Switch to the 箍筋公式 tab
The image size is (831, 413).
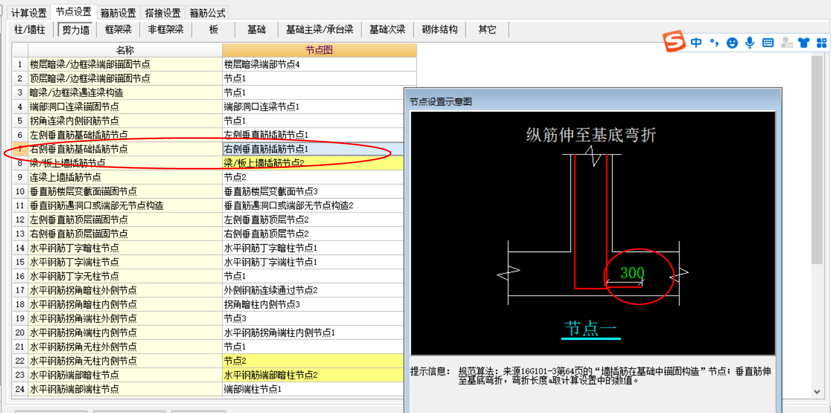pyautogui.click(x=207, y=13)
